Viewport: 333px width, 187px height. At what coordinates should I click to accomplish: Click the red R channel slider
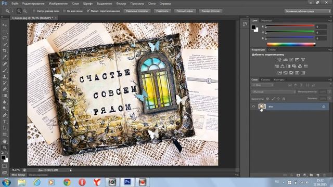tap(290, 26)
